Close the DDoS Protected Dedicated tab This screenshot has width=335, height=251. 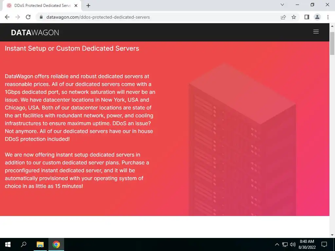(x=76, y=6)
